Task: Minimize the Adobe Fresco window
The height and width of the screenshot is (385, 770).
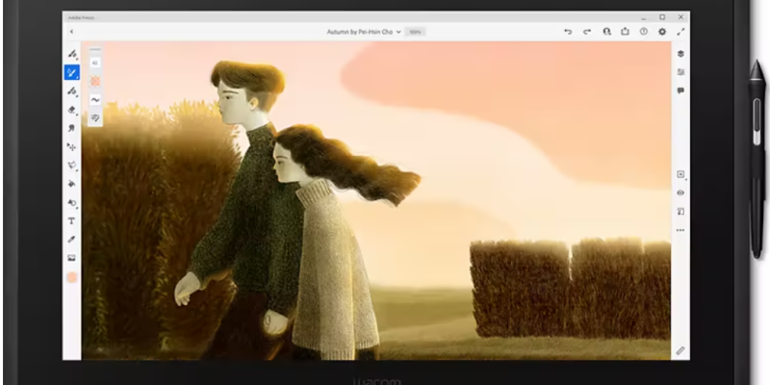Action: pos(644,17)
